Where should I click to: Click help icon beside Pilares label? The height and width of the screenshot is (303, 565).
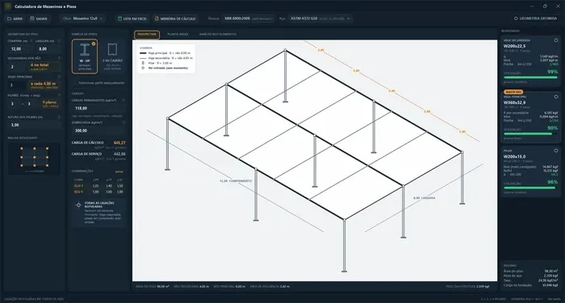[x=59, y=95]
